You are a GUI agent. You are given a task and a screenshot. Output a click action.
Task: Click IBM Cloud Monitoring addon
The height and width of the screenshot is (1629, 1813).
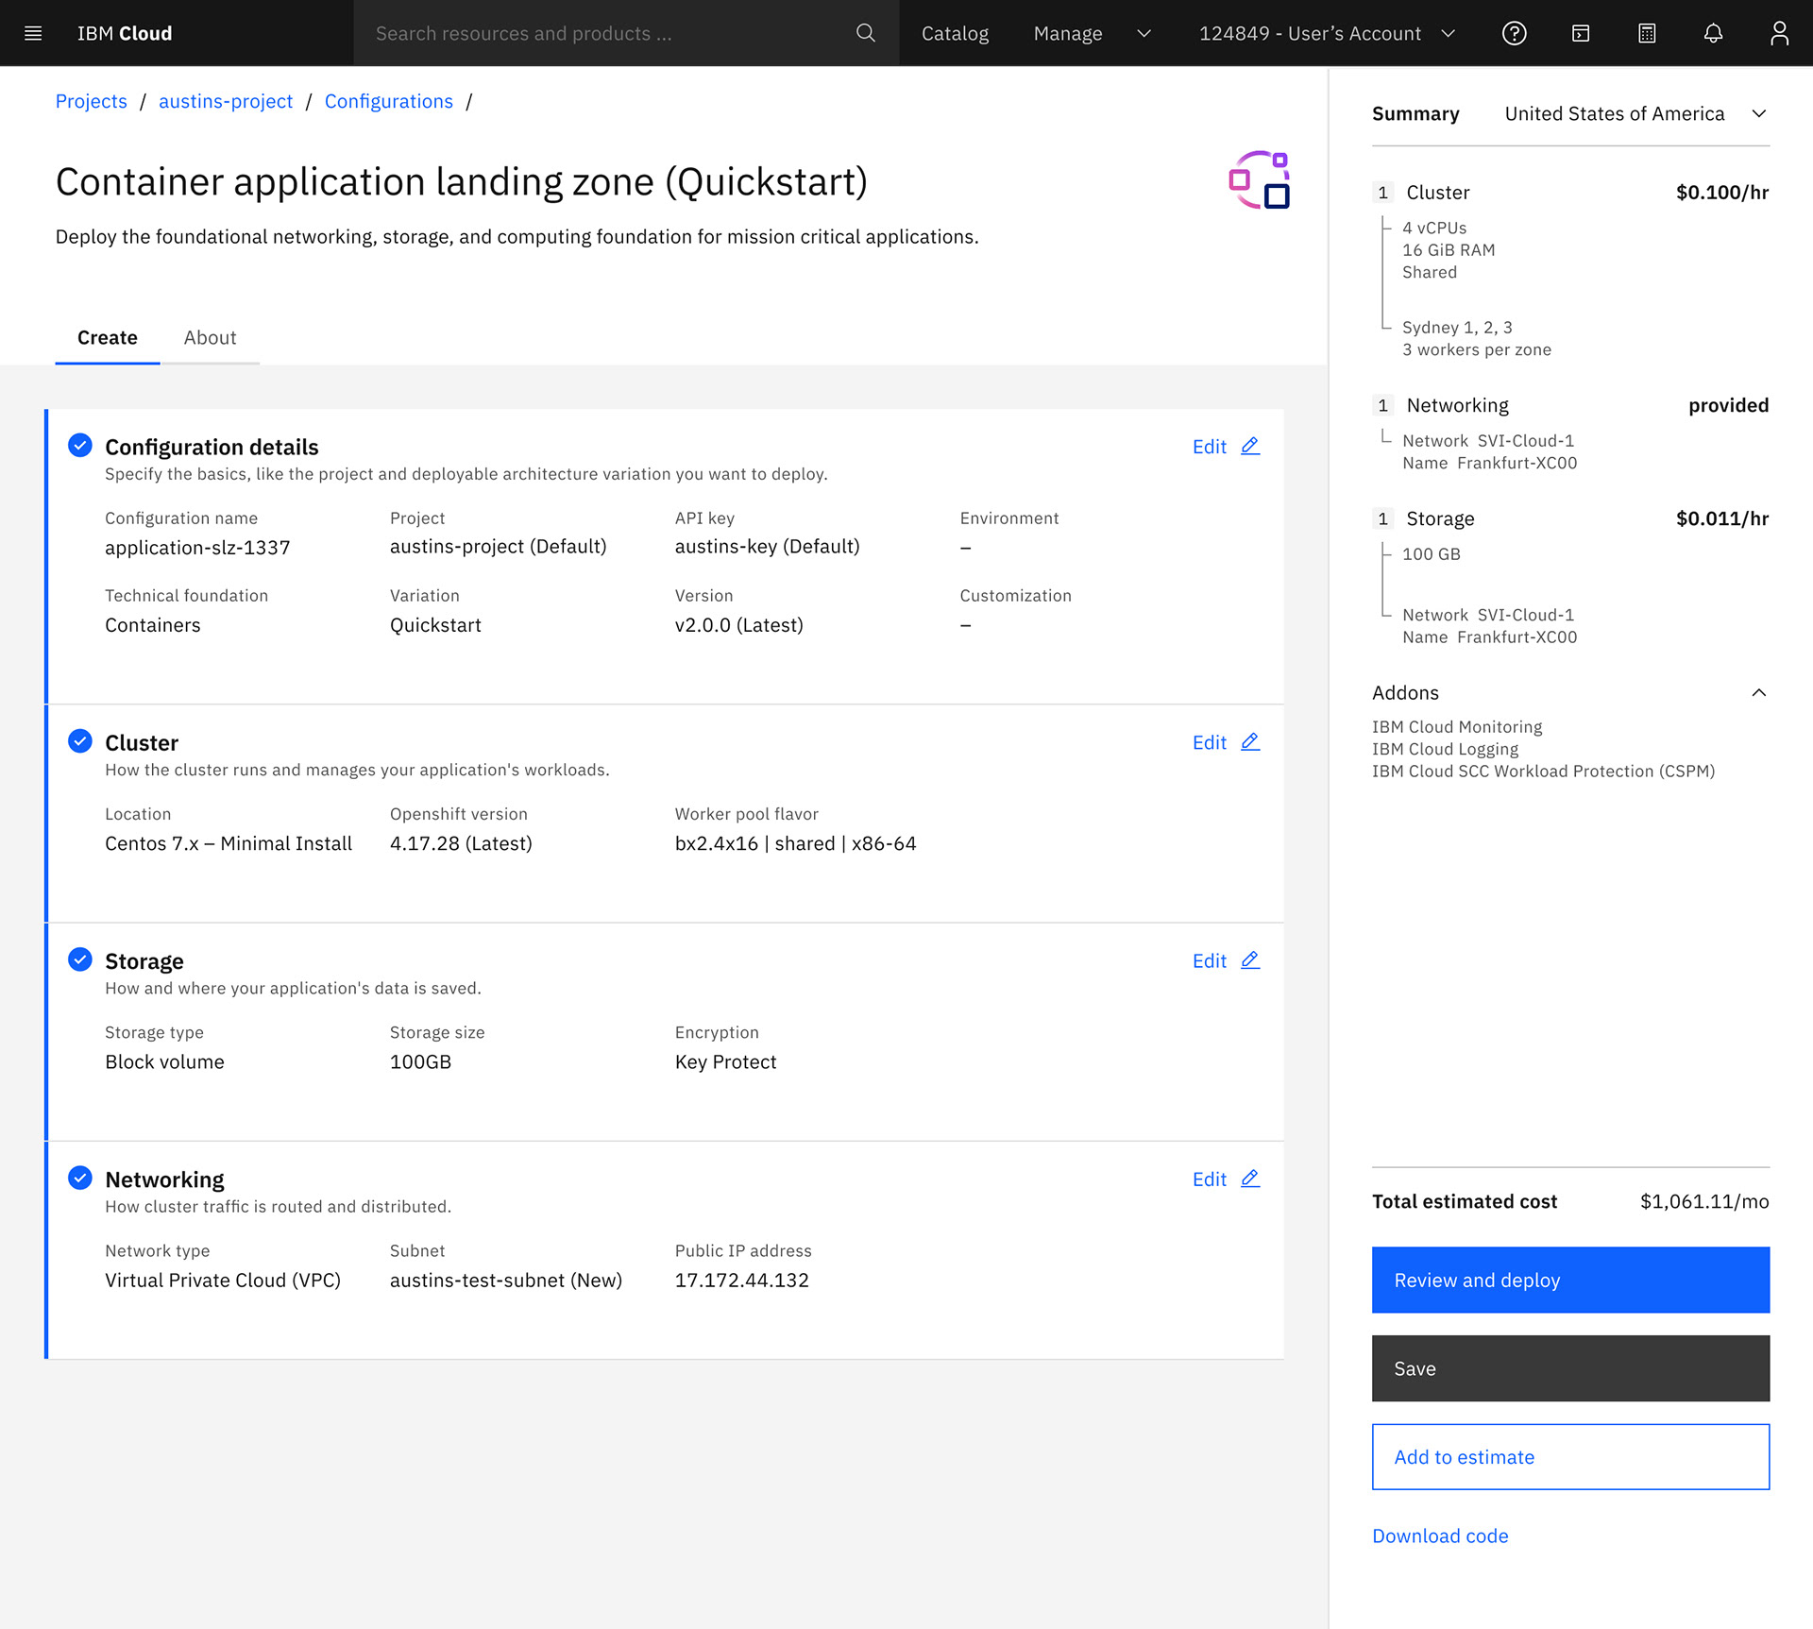click(x=1457, y=726)
